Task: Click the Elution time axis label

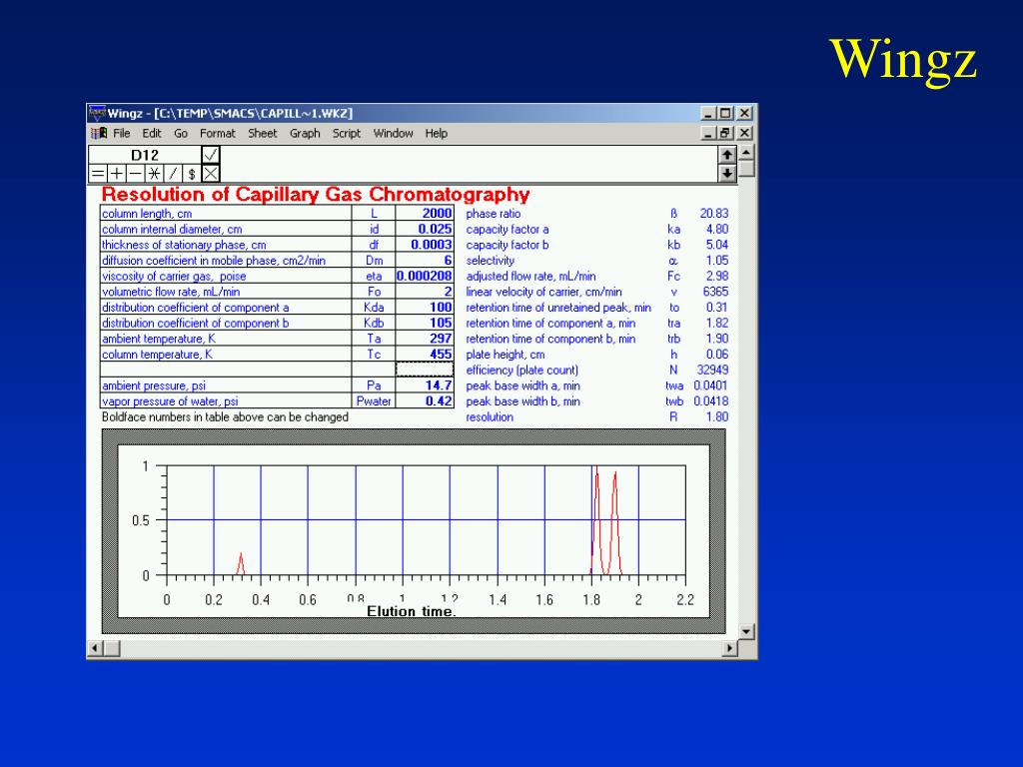Action: [x=411, y=611]
